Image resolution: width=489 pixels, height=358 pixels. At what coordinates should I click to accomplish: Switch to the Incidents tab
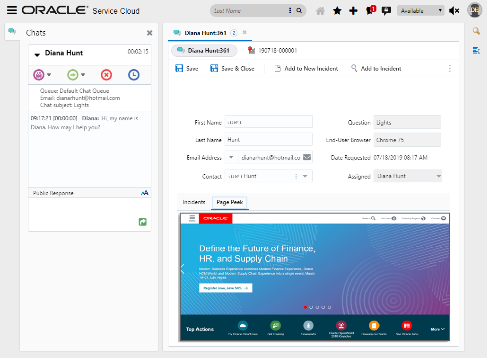click(x=193, y=202)
